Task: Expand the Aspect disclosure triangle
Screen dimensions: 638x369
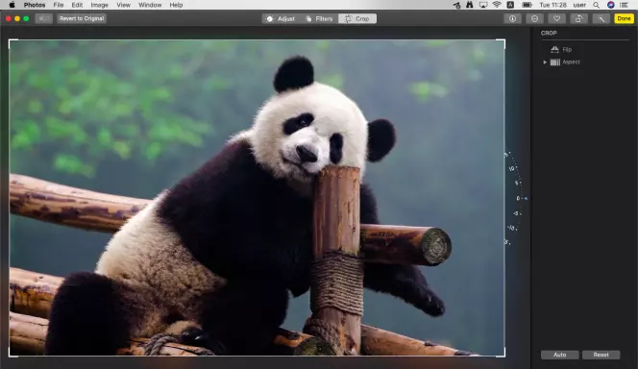Action: click(x=545, y=62)
